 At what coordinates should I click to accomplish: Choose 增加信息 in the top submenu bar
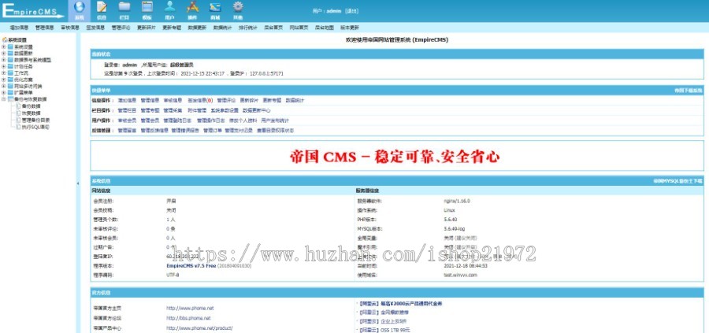point(19,28)
